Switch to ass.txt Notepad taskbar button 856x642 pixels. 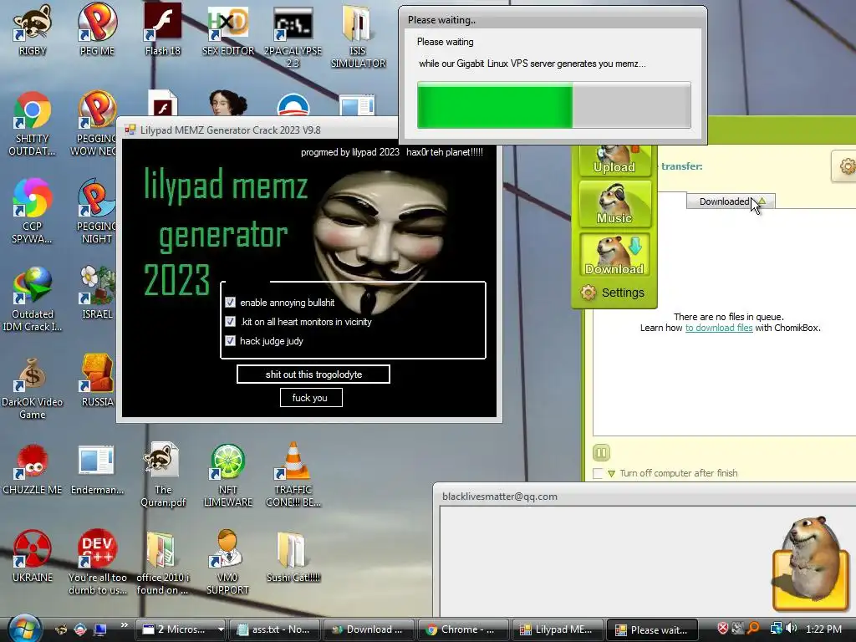click(274, 629)
